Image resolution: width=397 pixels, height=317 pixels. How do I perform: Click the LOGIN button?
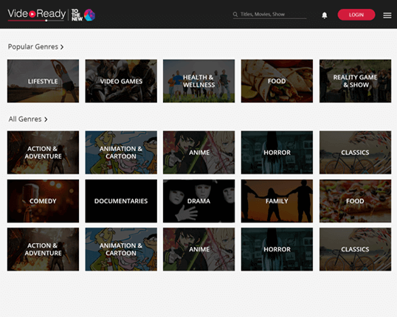click(x=356, y=15)
